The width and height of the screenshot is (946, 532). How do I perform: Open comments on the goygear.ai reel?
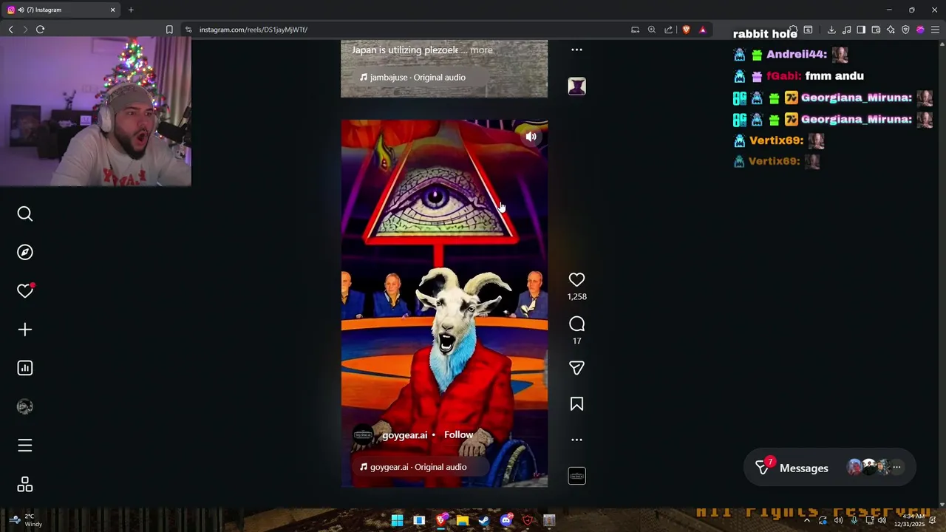pos(576,324)
